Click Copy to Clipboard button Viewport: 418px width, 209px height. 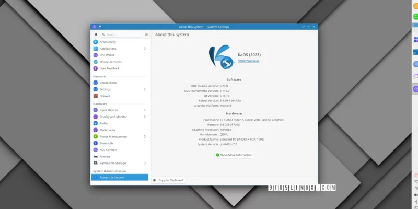point(168,180)
